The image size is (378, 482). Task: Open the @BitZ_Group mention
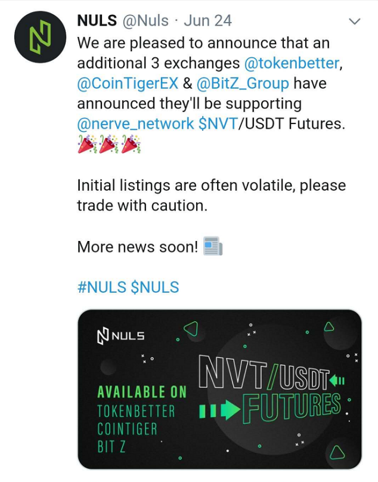[243, 84]
